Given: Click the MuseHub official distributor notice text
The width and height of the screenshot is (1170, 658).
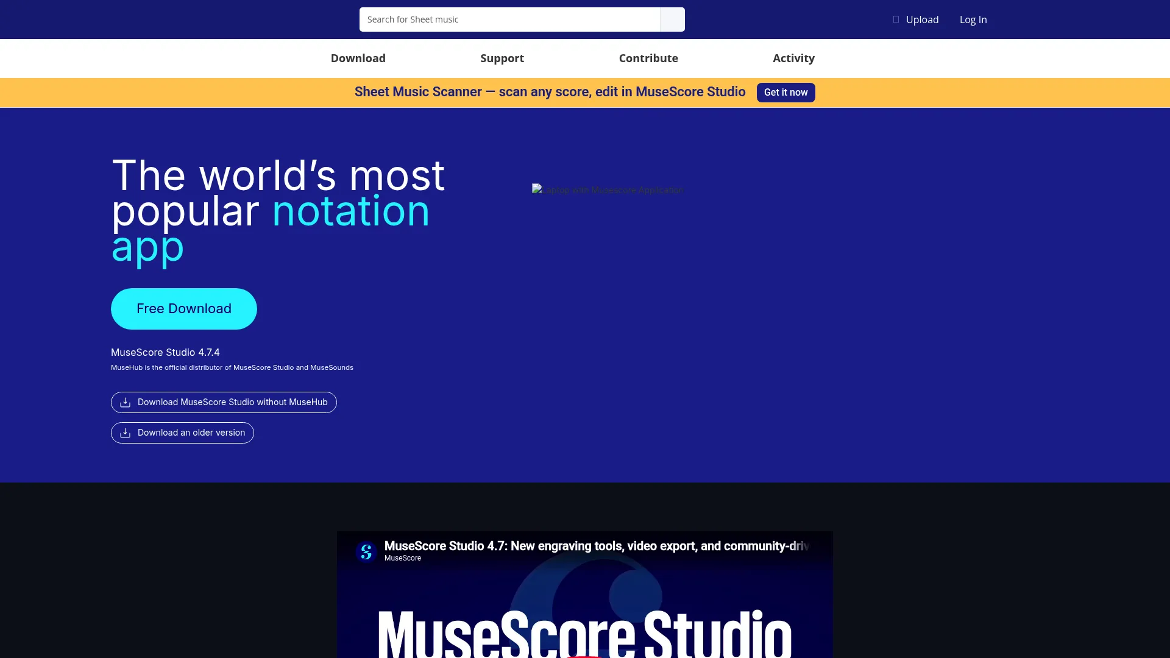Looking at the screenshot, I should [x=232, y=367].
